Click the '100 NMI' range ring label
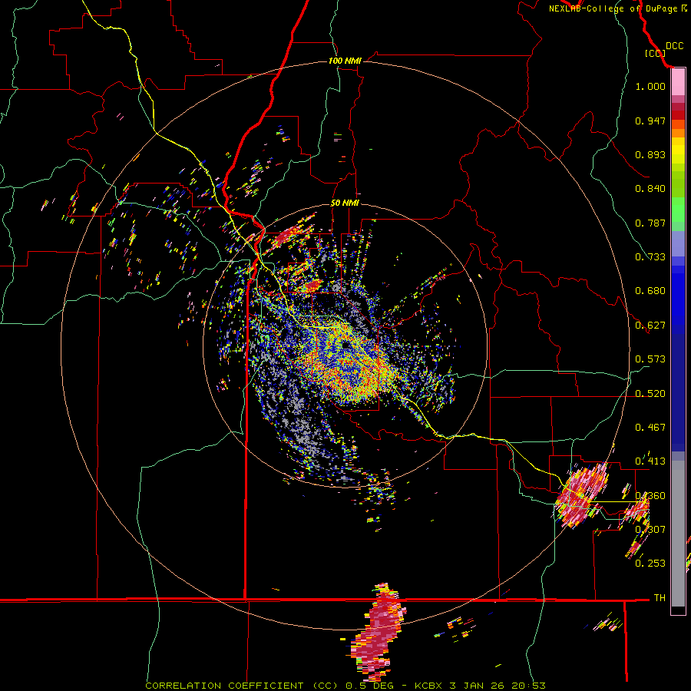Viewport: 691px width, 691px height. click(345, 61)
